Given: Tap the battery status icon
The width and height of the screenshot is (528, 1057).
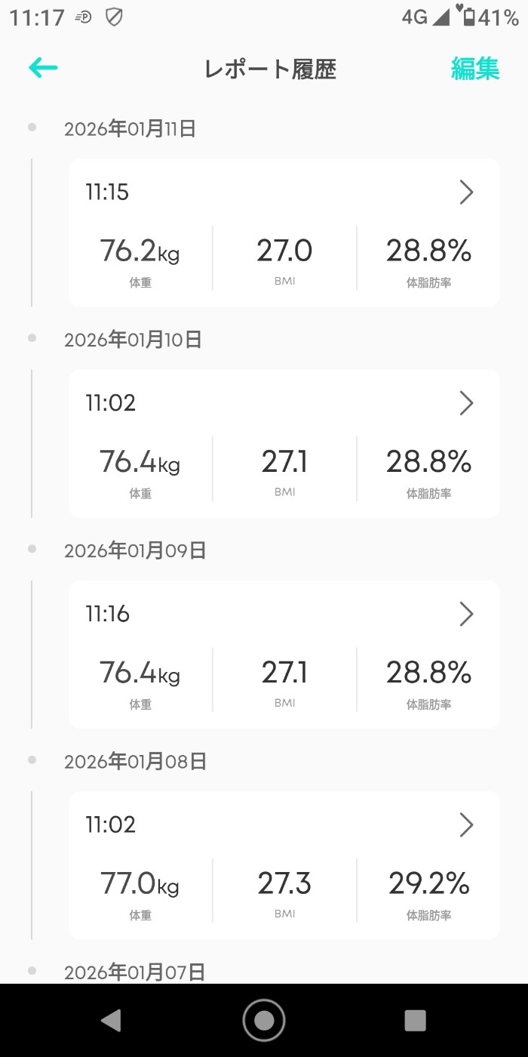Looking at the screenshot, I should [x=468, y=17].
